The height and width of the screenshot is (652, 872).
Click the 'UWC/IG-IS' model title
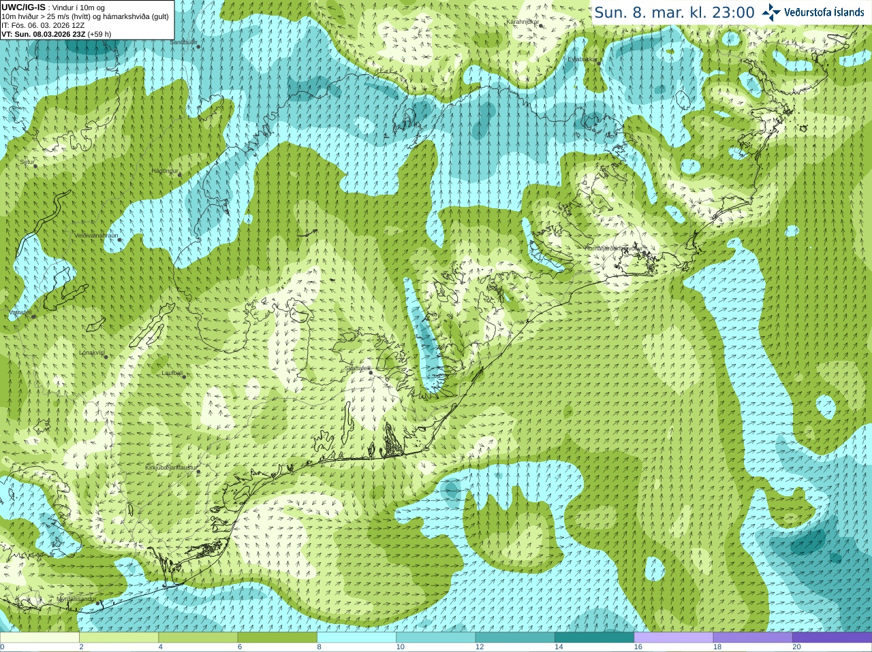click(23, 7)
